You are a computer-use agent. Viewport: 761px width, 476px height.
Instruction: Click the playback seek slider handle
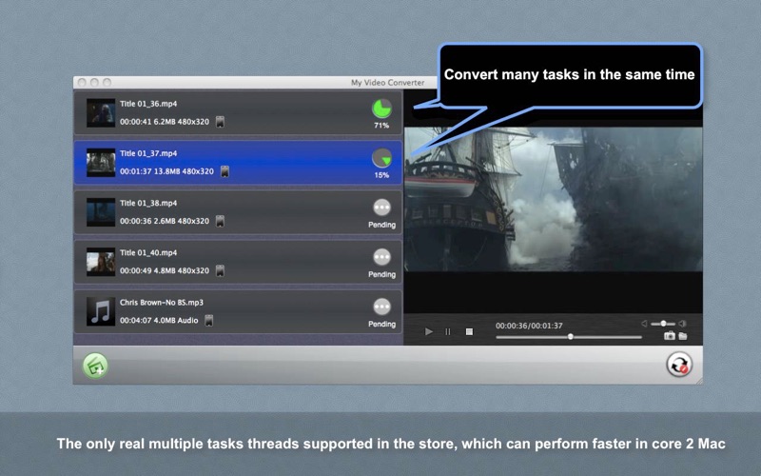point(571,337)
